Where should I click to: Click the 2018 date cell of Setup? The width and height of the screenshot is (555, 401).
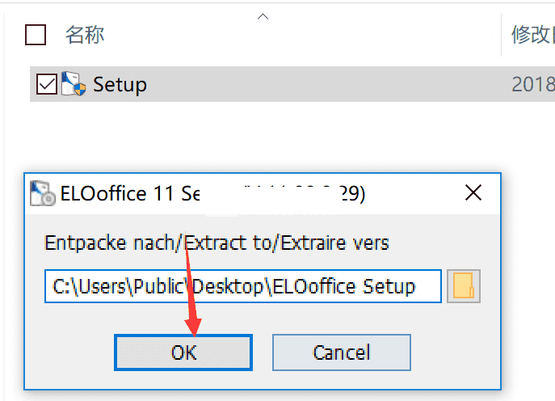[x=533, y=84]
